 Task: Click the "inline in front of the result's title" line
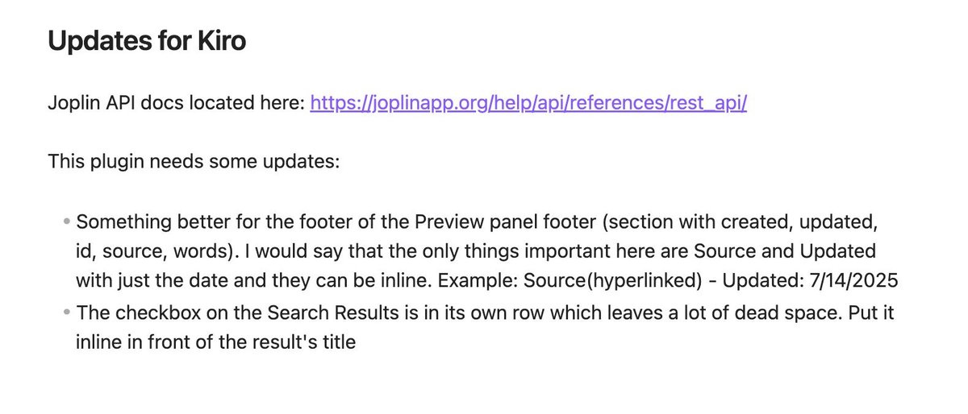point(215,342)
